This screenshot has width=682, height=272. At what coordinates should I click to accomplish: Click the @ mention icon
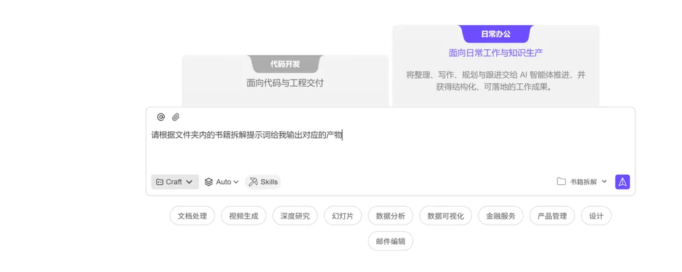161,117
